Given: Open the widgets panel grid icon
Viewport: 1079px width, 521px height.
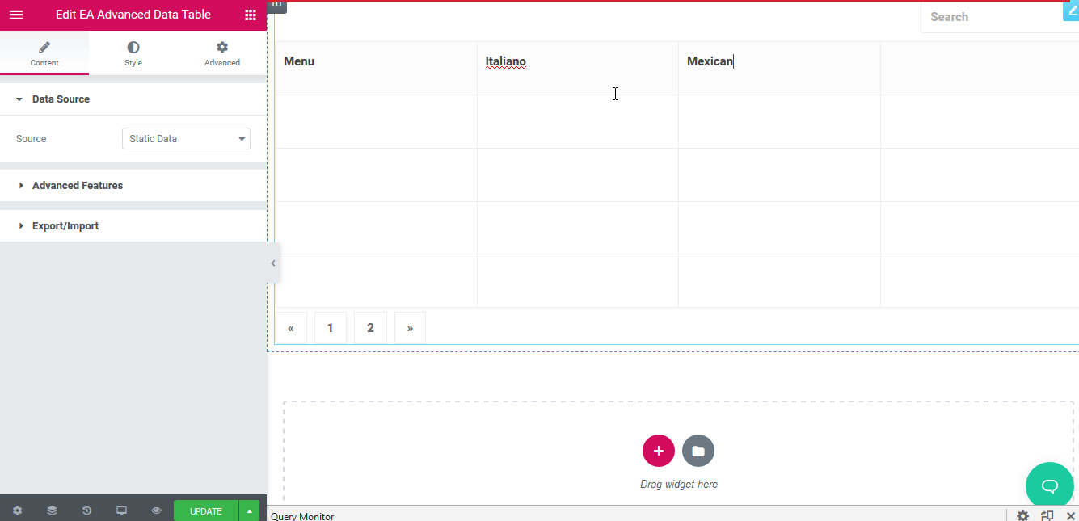Looking at the screenshot, I should [x=251, y=15].
